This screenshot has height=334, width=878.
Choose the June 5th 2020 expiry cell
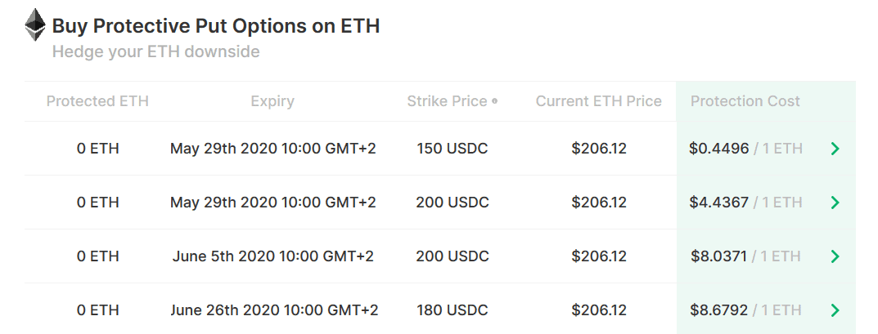[x=272, y=256]
